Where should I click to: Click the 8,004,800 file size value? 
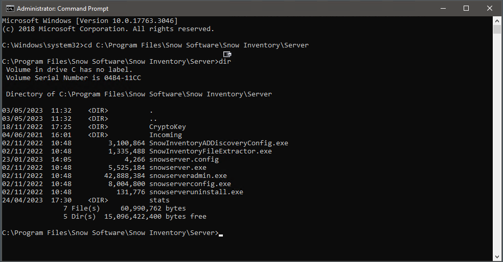[127, 184]
